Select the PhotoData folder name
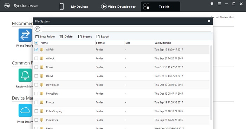The height and width of the screenshot is (129, 246). [52, 94]
